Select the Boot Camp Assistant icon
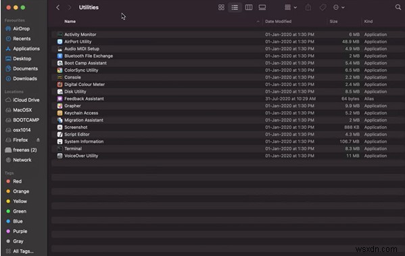 (x=59, y=63)
